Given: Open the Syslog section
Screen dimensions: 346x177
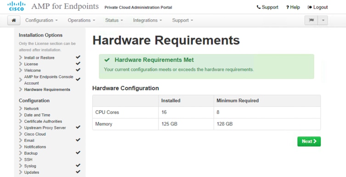Looking at the screenshot, I should coord(30,166).
